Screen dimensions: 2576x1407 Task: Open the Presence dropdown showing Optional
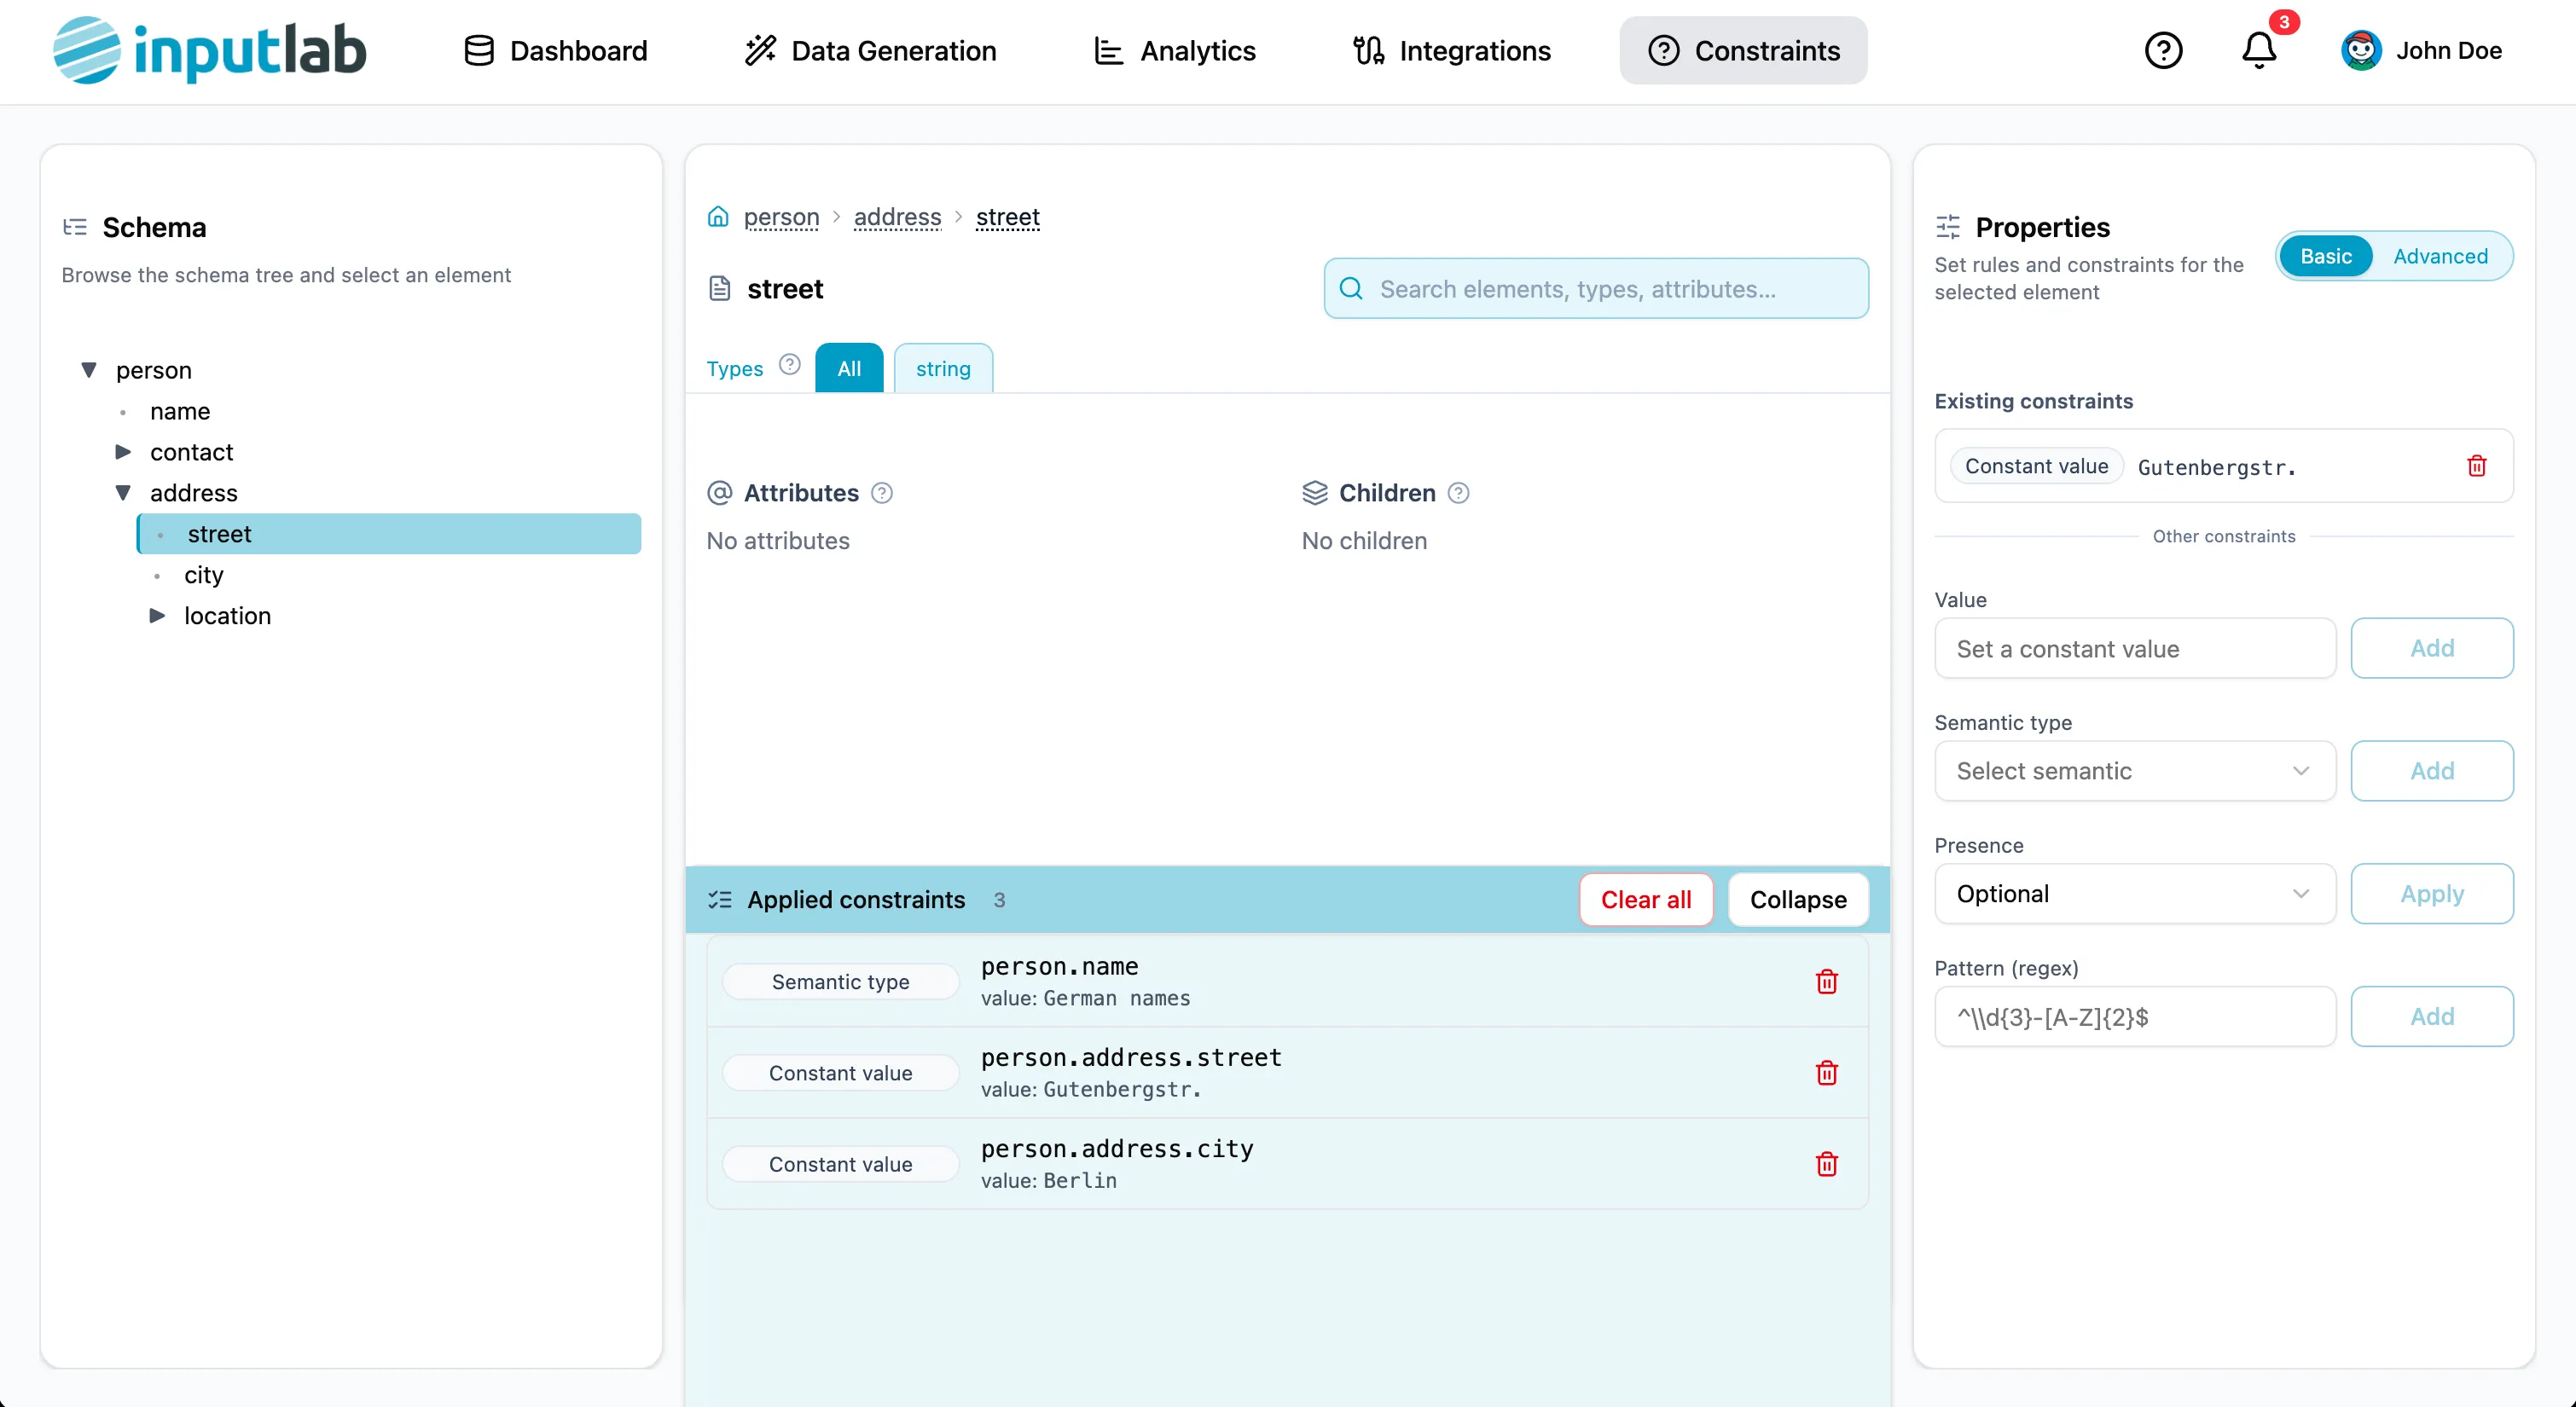[x=2134, y=893]
